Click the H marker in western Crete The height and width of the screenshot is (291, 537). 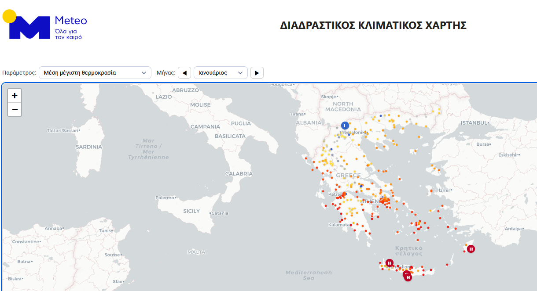pyautogui.click(x=389, y=263)
